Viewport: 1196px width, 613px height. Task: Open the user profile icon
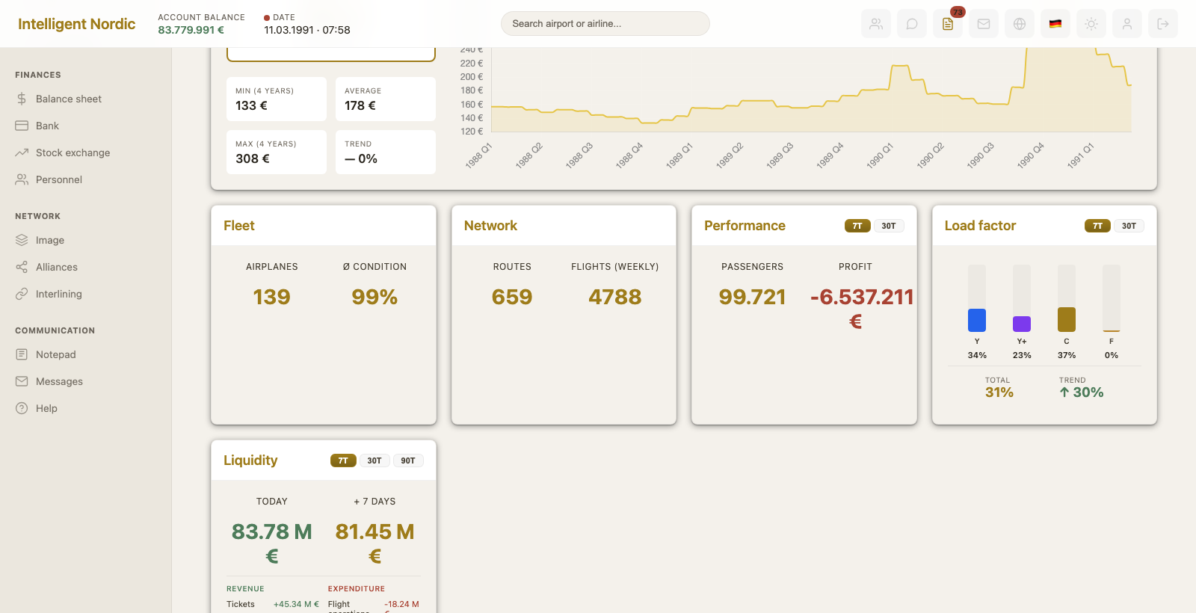pyautogui.click(x=1127, y=24)
